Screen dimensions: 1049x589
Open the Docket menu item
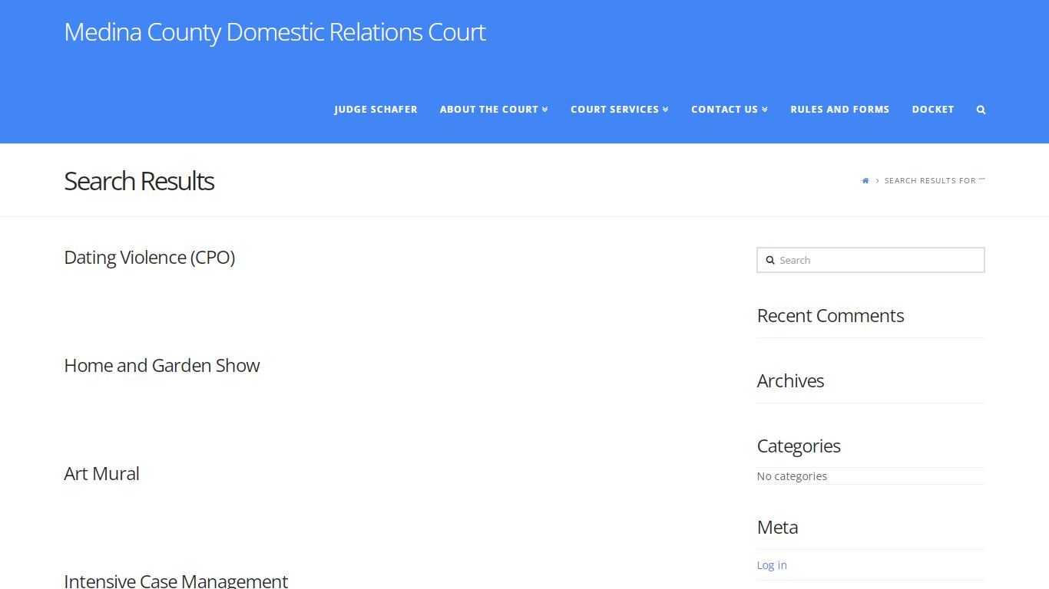click(x=933, y=110)
